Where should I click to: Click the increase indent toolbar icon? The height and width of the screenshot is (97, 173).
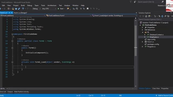(x=77, y=9)
